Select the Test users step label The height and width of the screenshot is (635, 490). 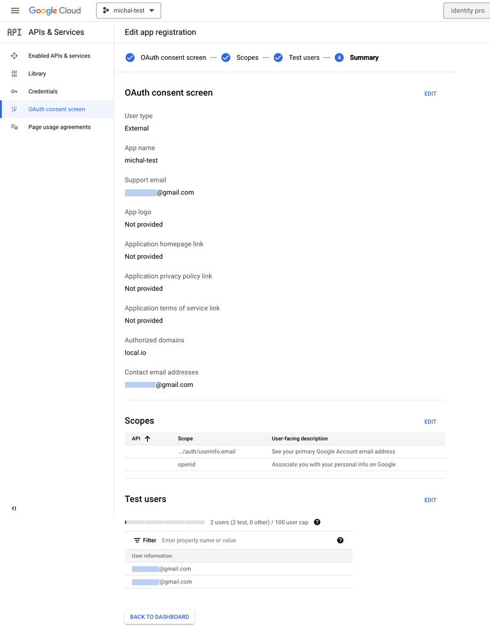pyautogui.click(x=304, y=57)
